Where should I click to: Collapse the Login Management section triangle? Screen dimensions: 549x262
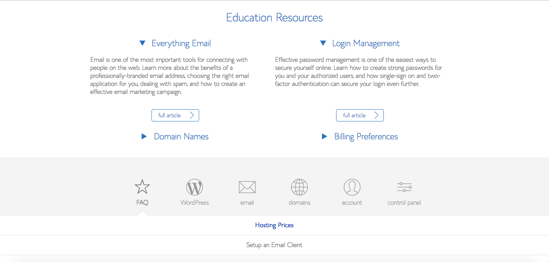pyautogui.click(x=323, y=44)
